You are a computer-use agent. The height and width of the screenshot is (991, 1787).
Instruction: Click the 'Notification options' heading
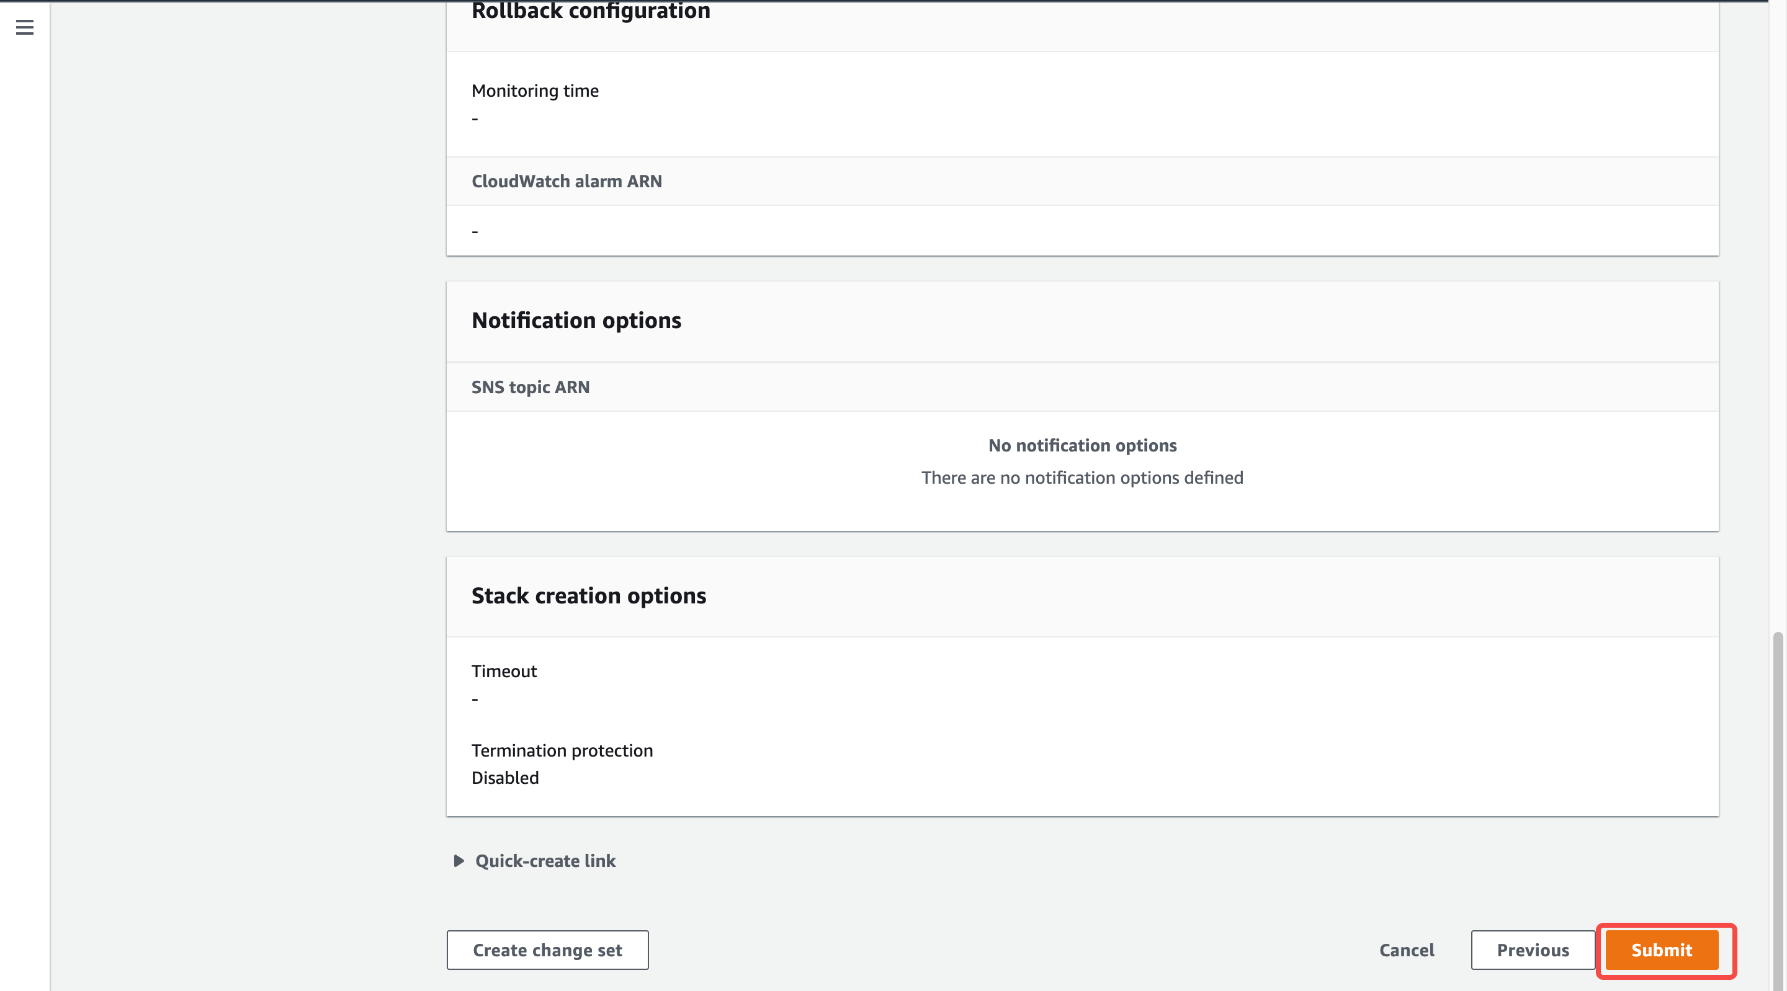[x=576, y=321]
